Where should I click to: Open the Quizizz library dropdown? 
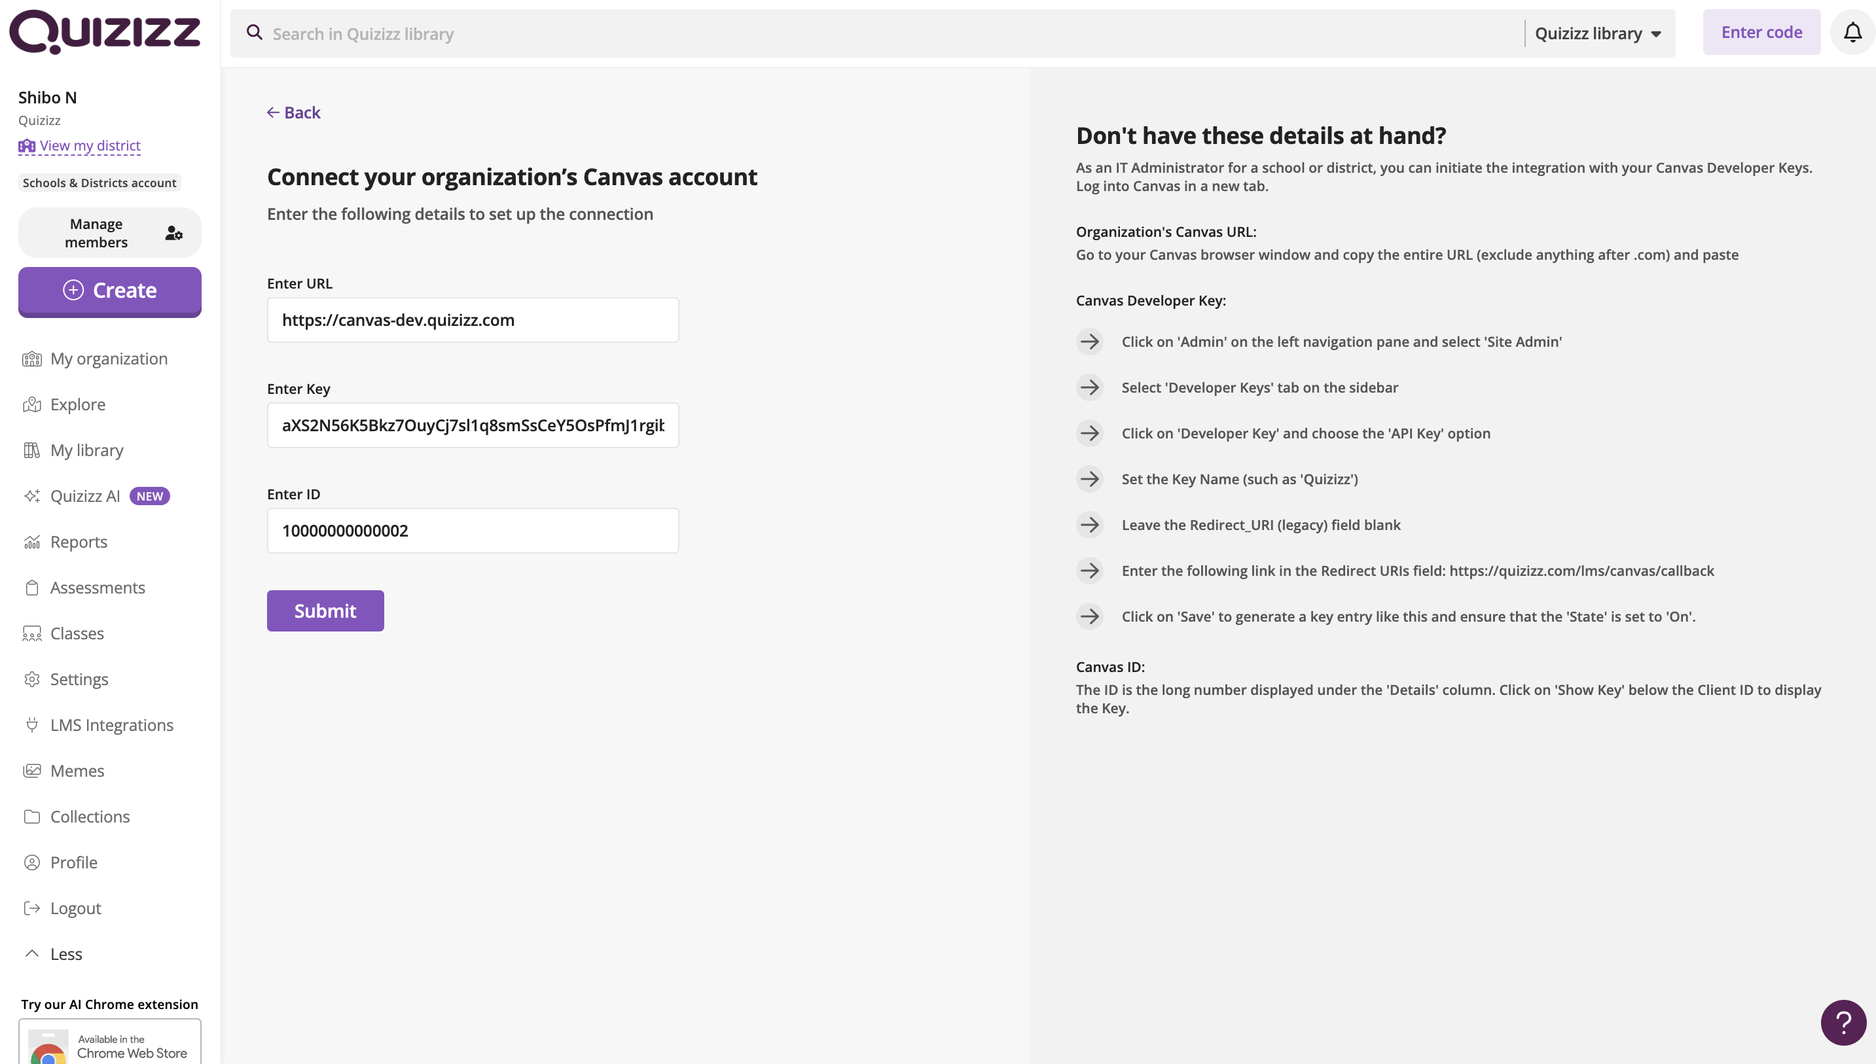1598,33
